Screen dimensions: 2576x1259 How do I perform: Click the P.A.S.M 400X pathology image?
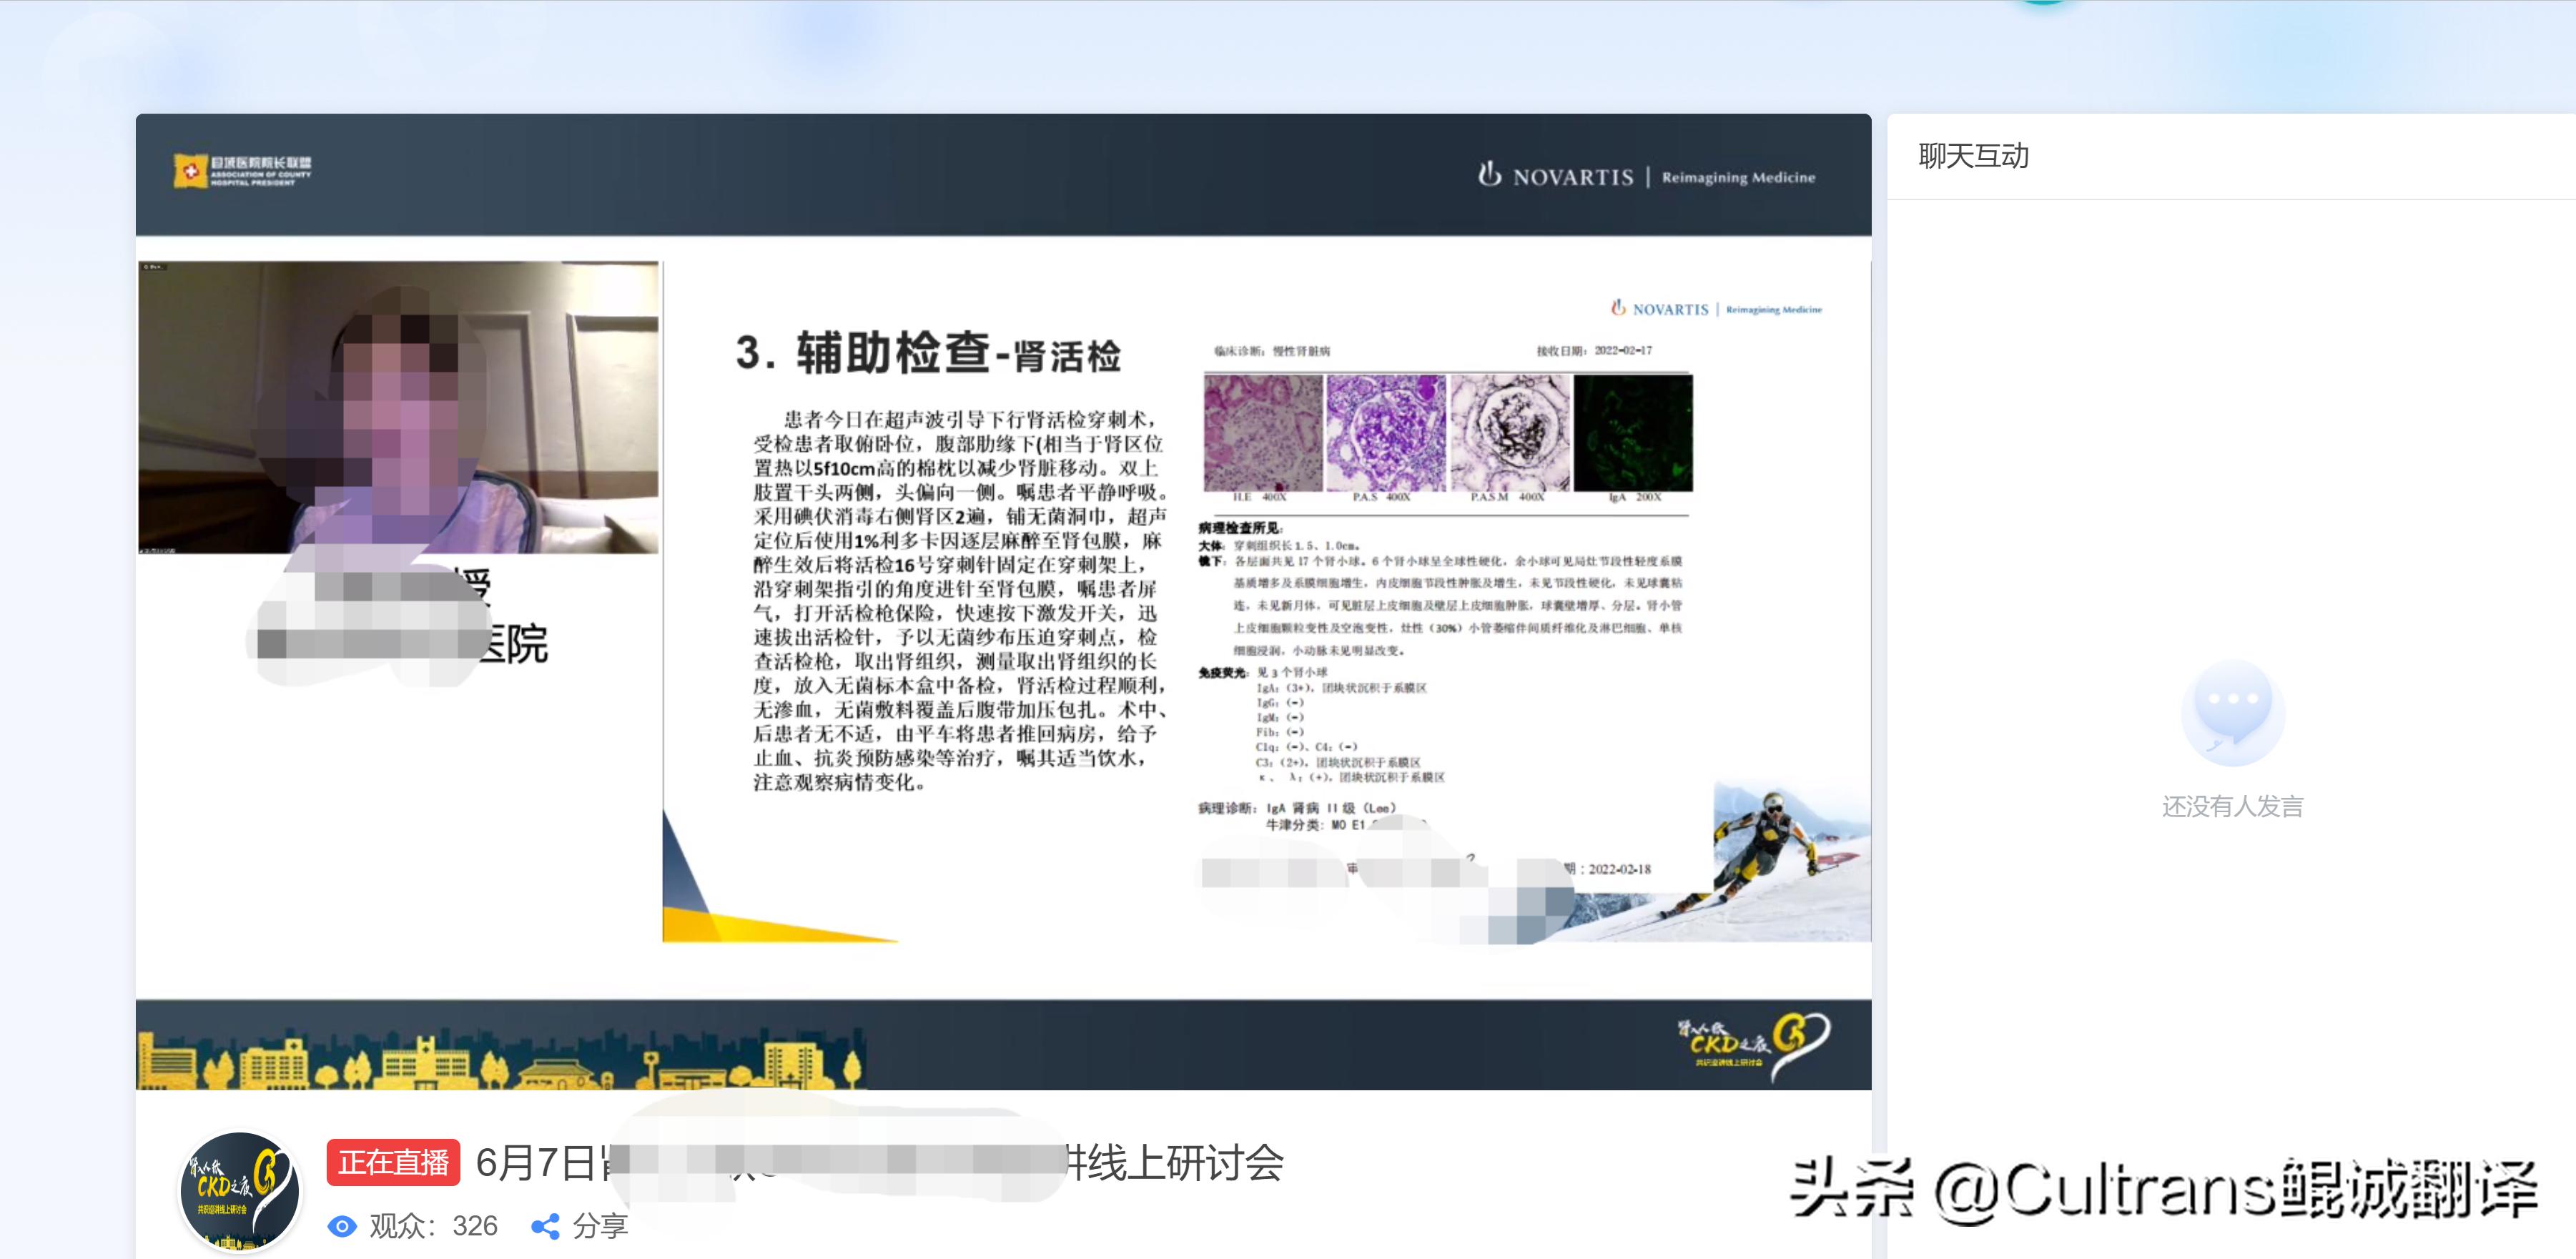tap(1510, 433)
